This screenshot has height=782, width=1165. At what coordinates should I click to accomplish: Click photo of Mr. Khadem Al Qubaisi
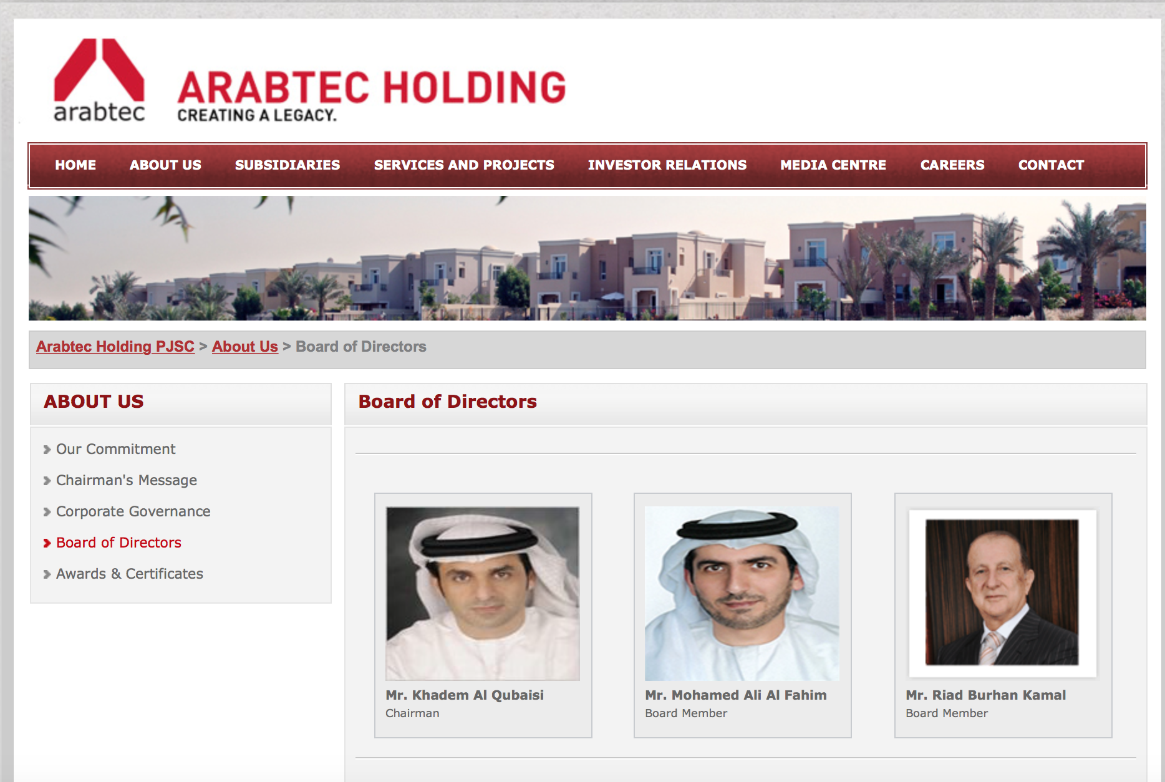483,593
